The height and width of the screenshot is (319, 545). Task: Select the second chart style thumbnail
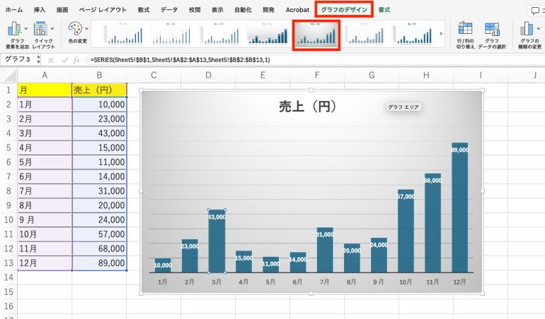[171, 34]
